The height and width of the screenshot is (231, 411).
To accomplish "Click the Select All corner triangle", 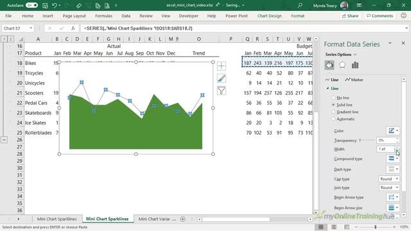I will pyautogui.click(x=20, y=39).
